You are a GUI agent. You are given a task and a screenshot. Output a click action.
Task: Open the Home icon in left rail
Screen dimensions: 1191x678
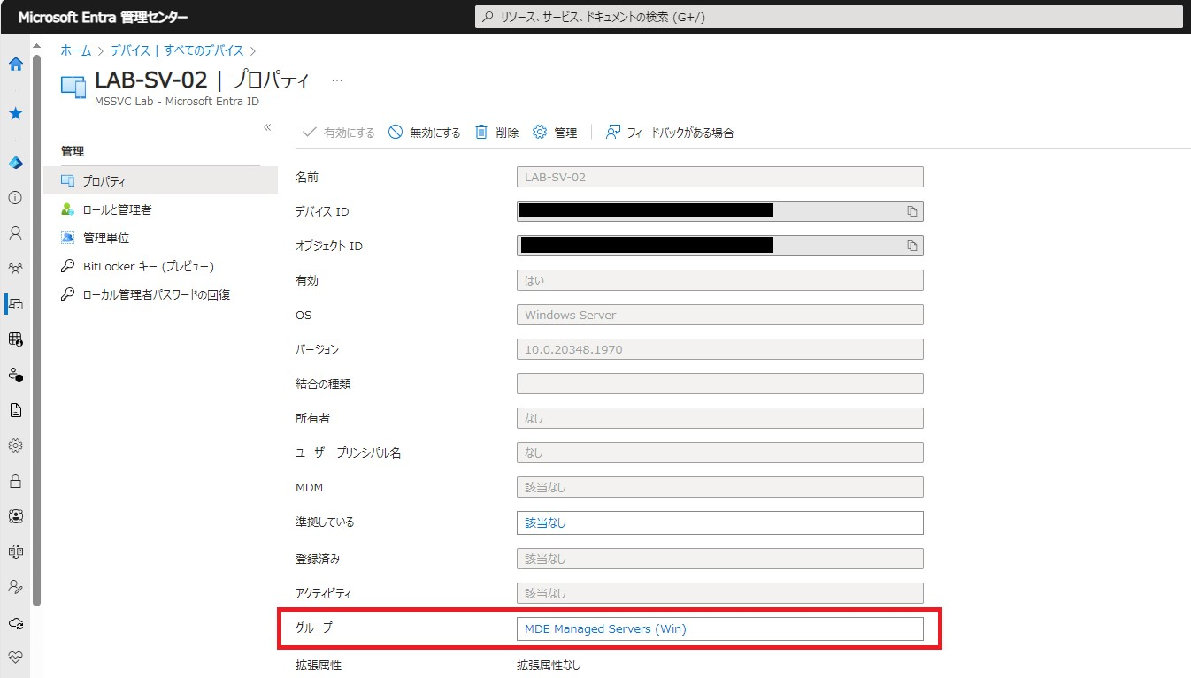click(x=15, y=64)
